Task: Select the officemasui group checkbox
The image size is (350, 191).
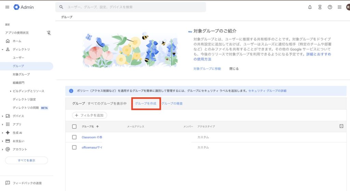Action: 75,147
